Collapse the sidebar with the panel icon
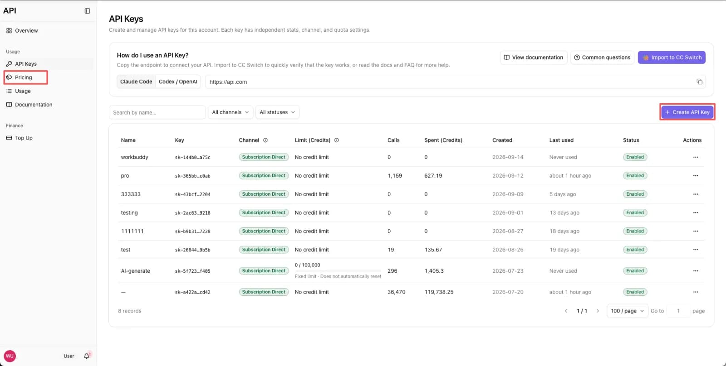This screenshot has width=726, height=366. coord(88,11)
